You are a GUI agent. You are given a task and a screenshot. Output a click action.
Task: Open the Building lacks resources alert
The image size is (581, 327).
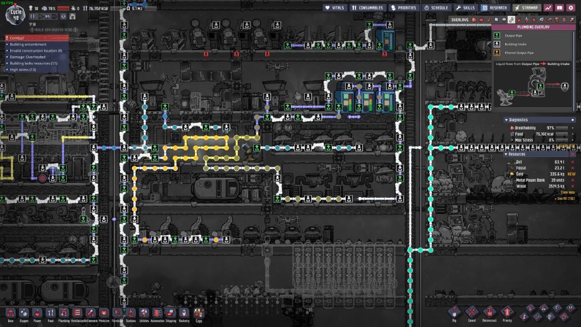click(34, 63)
